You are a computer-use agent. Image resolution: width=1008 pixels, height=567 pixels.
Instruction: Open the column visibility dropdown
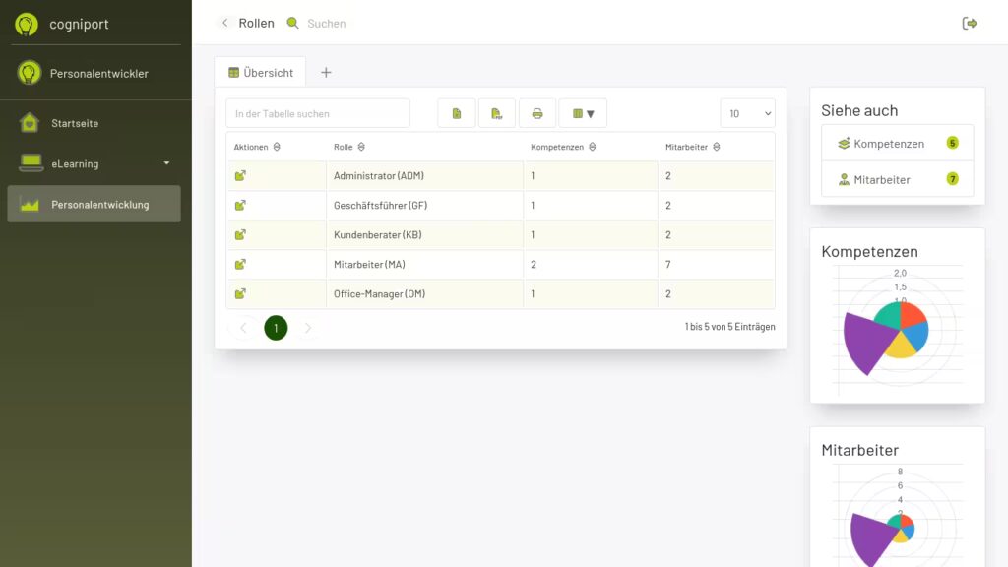point(583,113)
